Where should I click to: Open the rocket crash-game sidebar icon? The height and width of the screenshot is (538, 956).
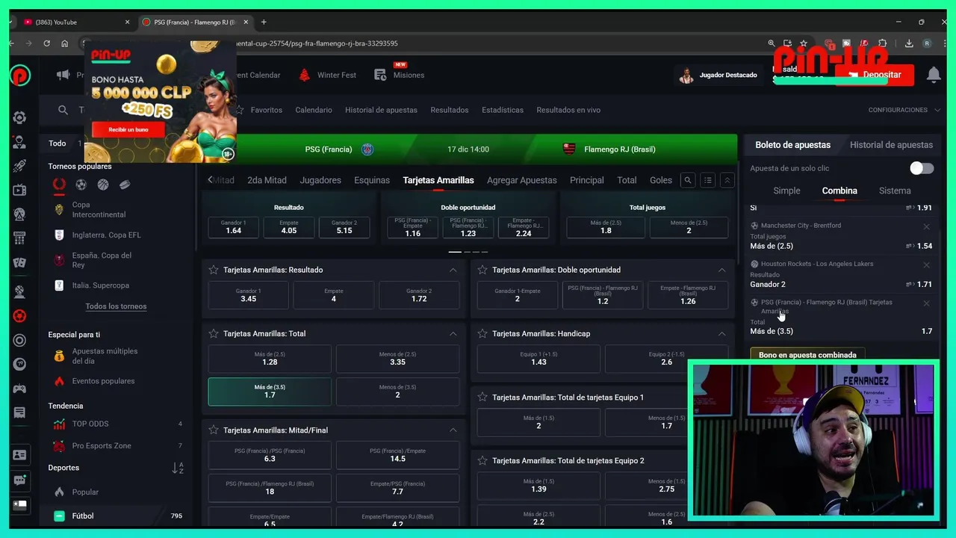coord(20,166)
